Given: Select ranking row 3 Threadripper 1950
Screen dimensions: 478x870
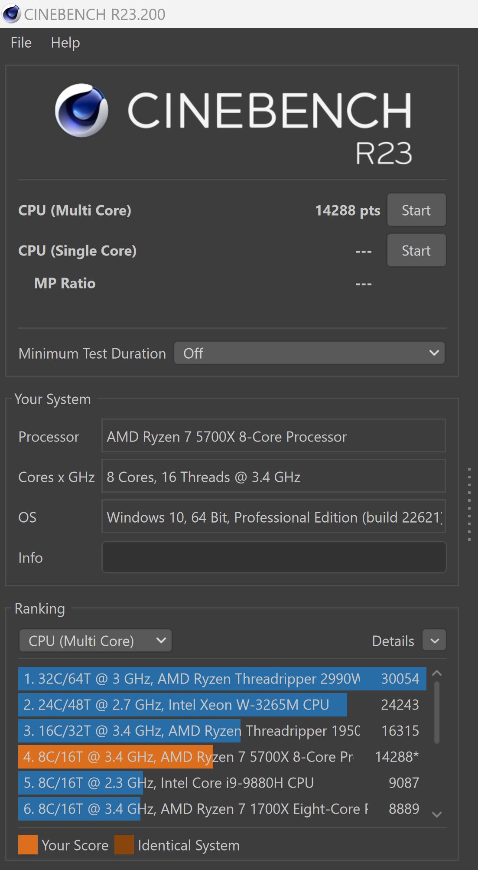Looking at the screenshot, I should [222, 731].
